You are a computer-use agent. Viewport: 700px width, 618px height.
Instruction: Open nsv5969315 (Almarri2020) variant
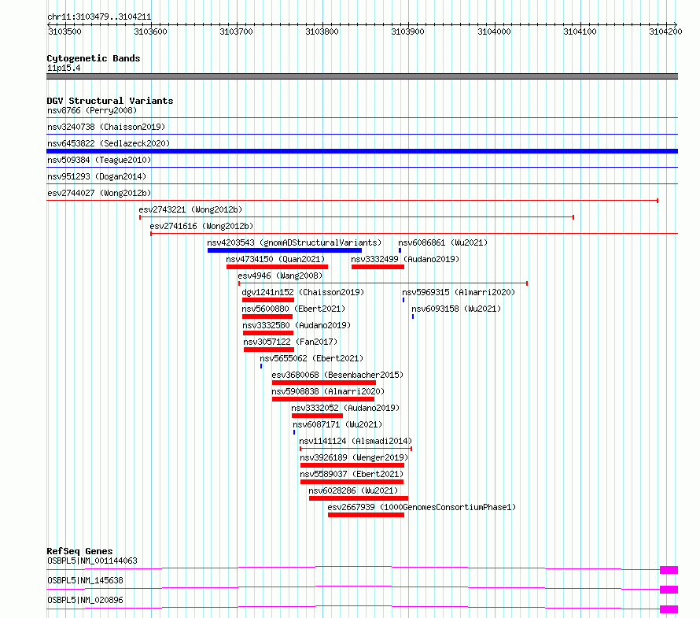459,292
